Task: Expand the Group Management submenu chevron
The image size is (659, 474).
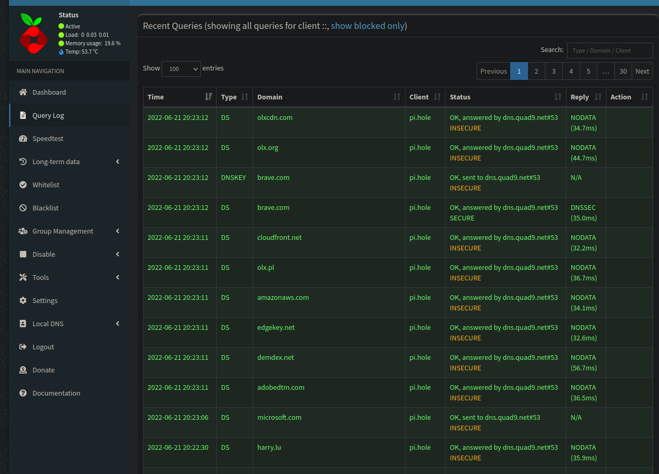Action: pyautogui.click(x=118, y=231)
